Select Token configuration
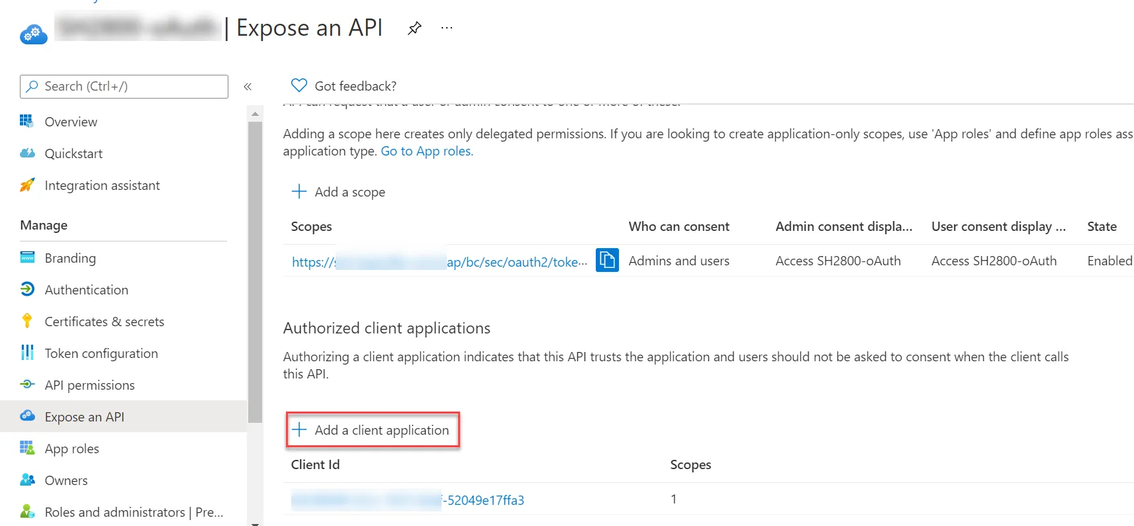The height and width of the screenshot is (526, 1134). (x=101, y=353)
